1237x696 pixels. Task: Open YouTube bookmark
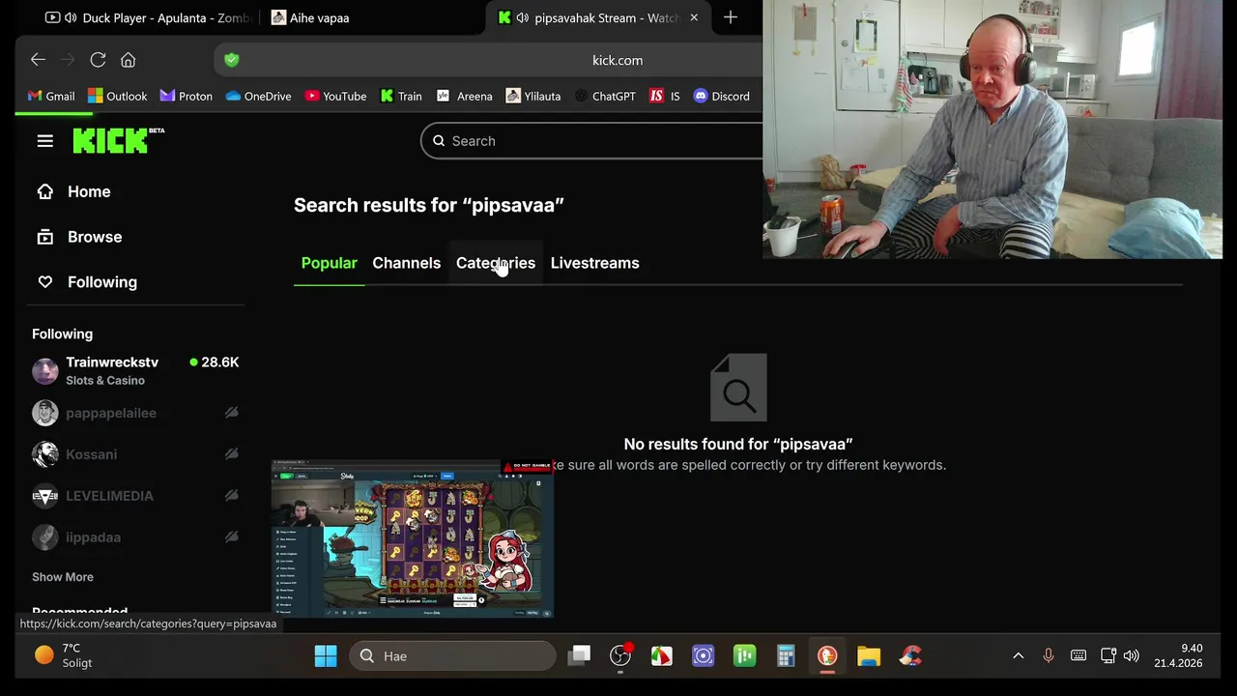[x=335, y=96]
